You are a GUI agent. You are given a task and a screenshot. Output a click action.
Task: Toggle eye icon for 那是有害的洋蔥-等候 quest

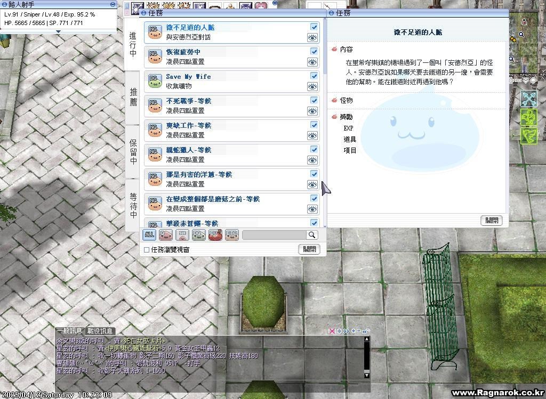312,185
